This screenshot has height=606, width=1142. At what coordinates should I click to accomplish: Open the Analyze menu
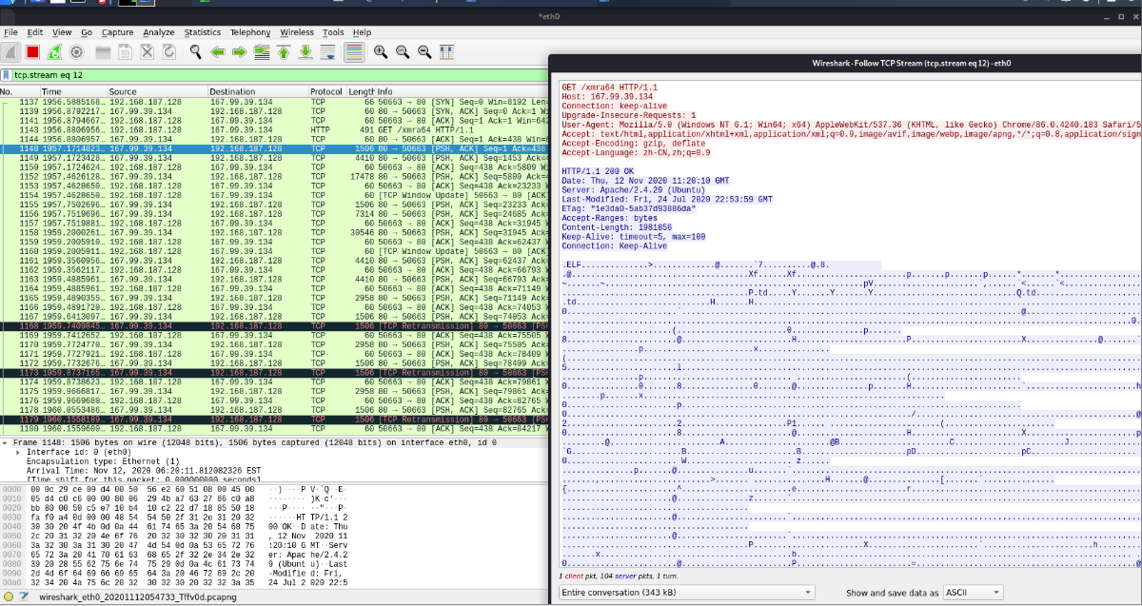click(x=159, y=32)
